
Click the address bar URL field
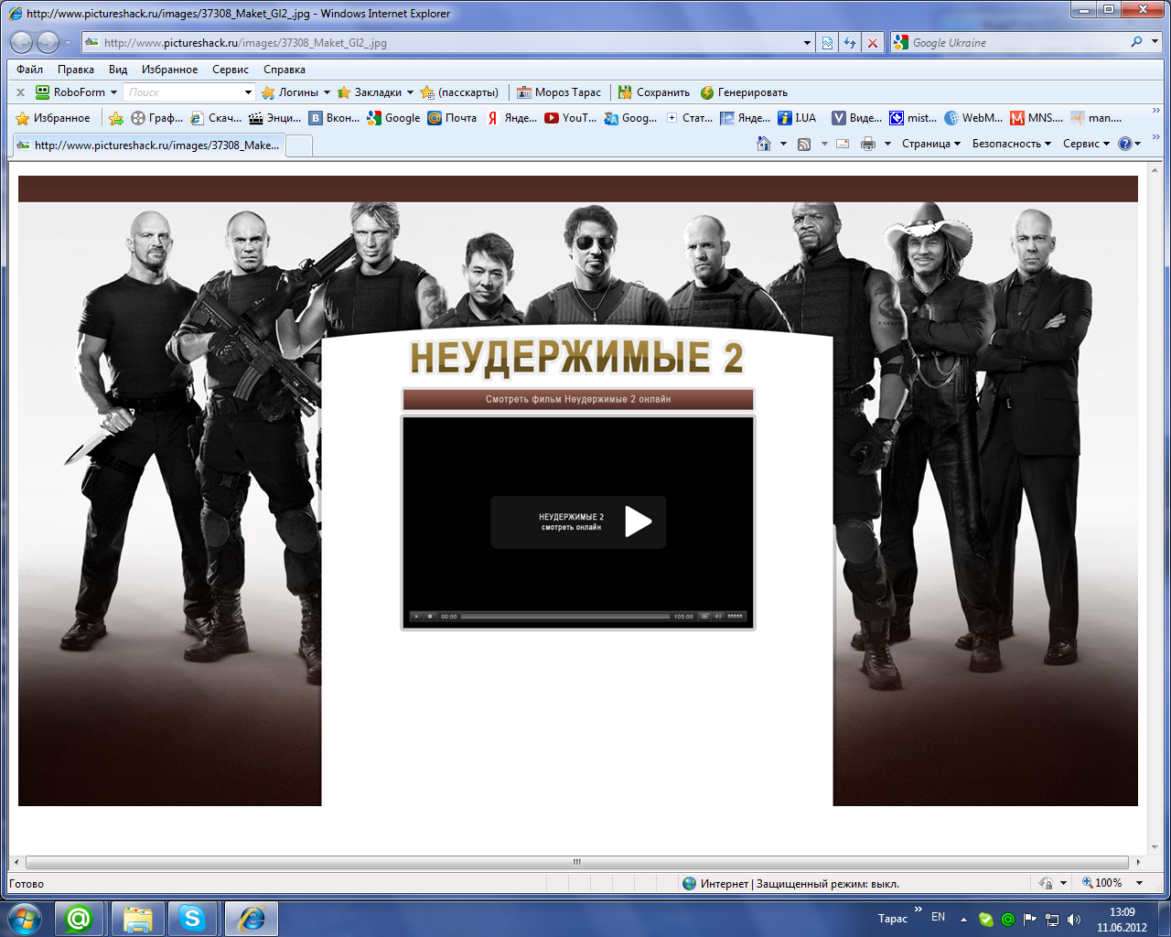448,42
